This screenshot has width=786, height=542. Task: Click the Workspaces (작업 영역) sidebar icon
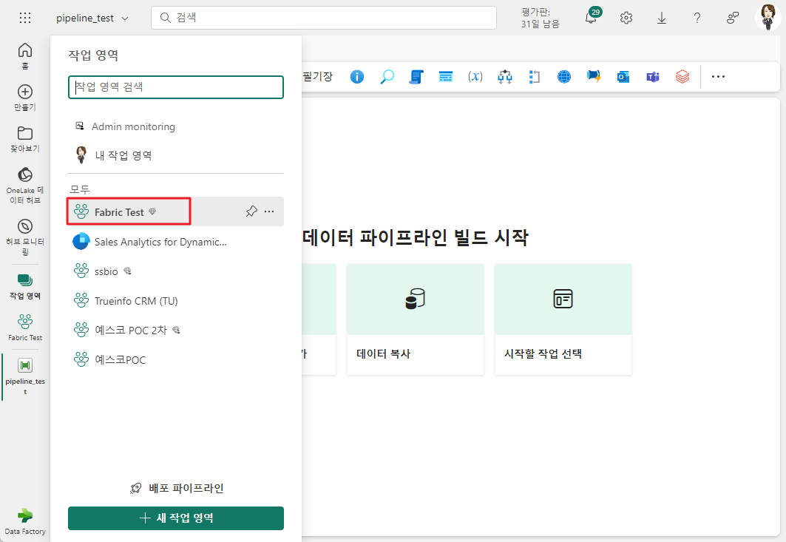[x=25, y=286]
